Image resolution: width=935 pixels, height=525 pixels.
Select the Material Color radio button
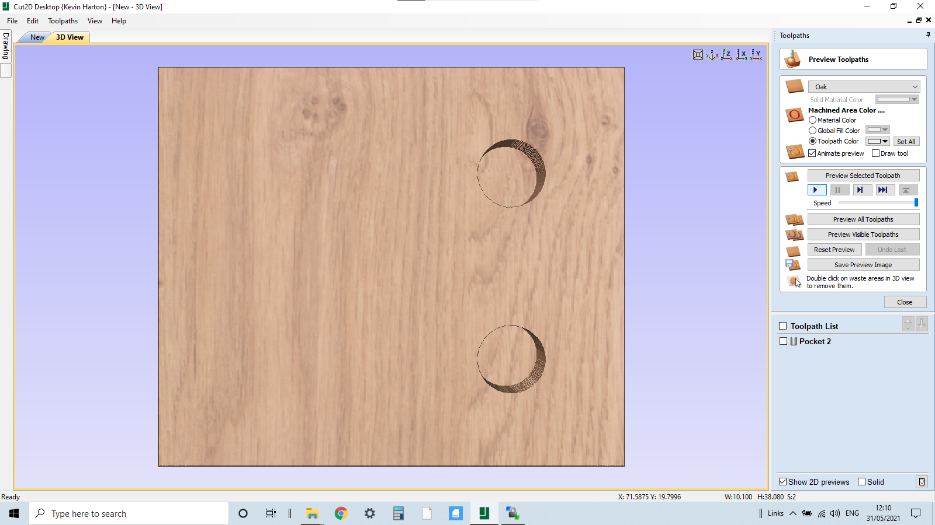[812, 120]
